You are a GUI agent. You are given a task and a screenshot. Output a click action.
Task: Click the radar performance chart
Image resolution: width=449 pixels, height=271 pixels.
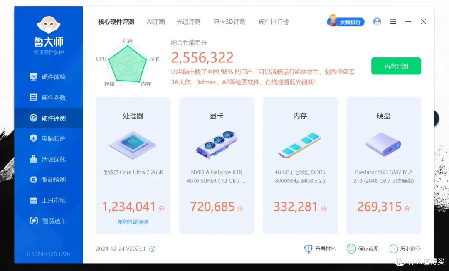pyautogui.click(x=128, y=65)
